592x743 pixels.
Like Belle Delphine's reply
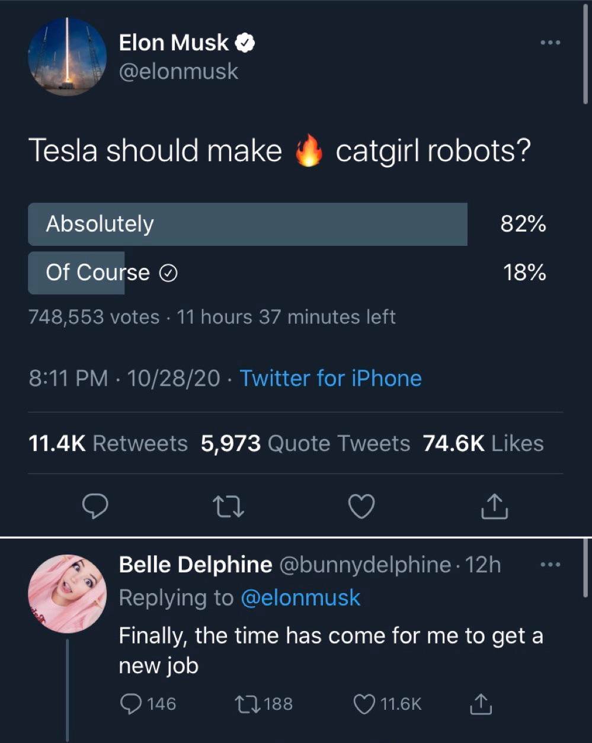pyautogui.click(x=364, y=703)
